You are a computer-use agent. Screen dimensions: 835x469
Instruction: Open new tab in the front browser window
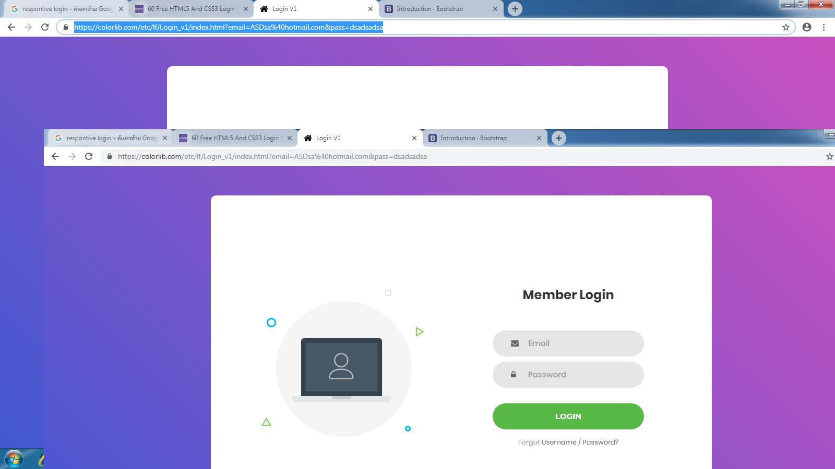click(558, 138)
